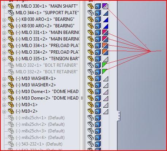The width and height of the screenshot is (167, 151).
Task: Click suppressed part icon beside 543-232<1>
Action: (x=11, y=144)
